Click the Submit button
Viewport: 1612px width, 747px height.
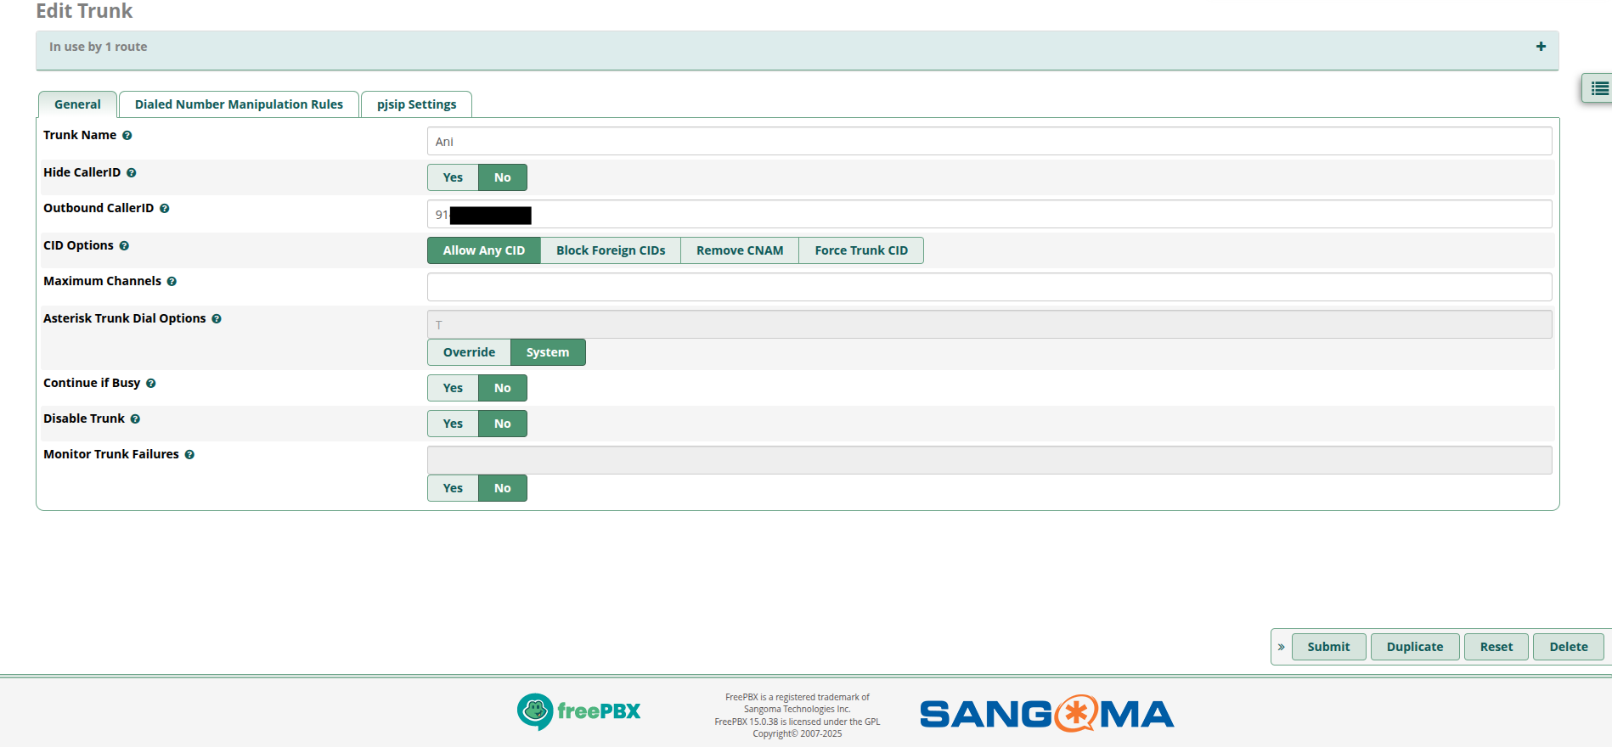pos(1327,647)
